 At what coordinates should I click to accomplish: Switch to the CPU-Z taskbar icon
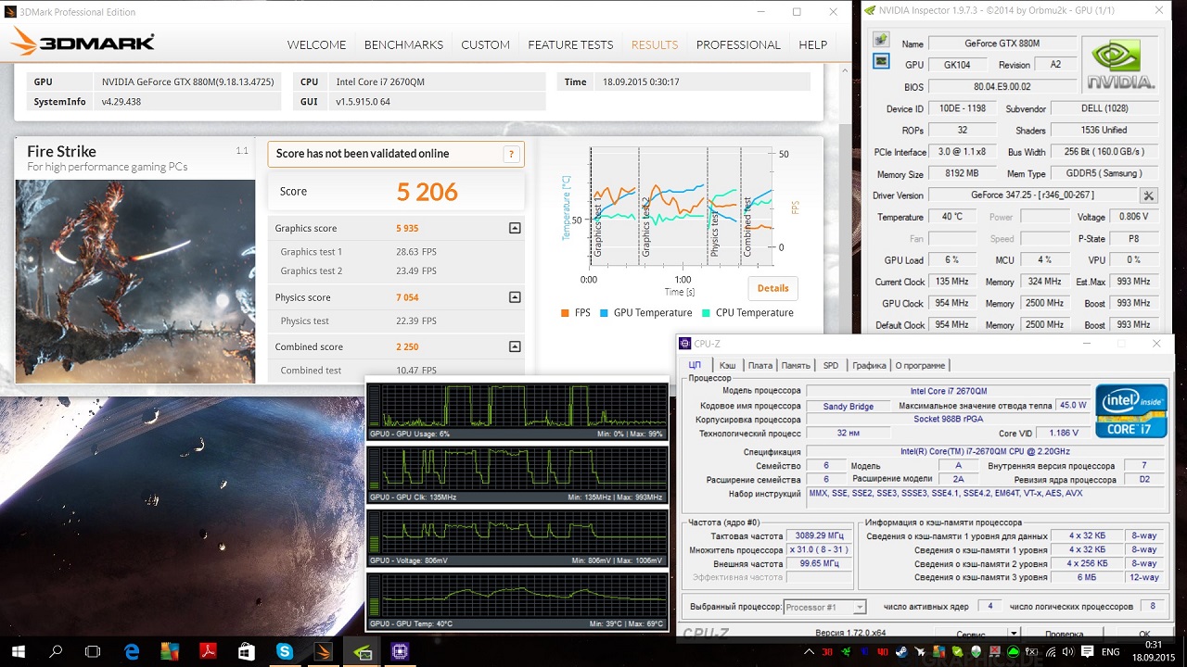tap(400, 651)
